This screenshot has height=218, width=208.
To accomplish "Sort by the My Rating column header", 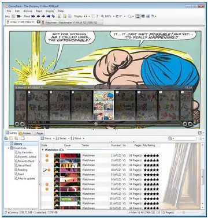I will coord(149,145).
